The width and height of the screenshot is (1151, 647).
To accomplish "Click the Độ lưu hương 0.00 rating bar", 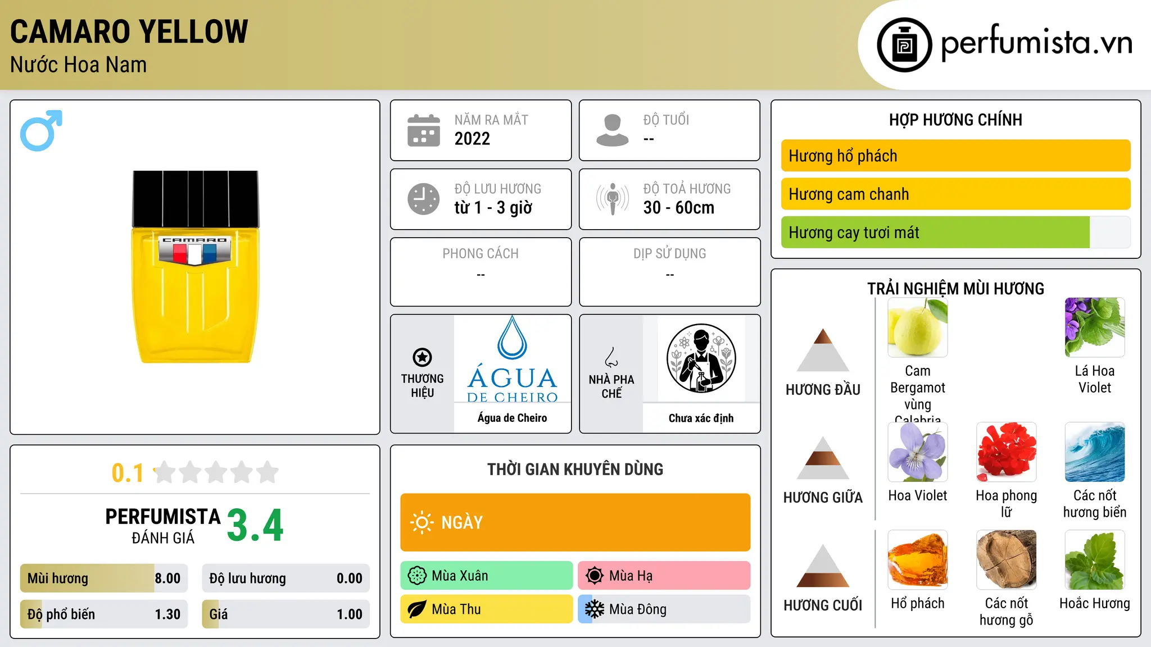I will (x=286, y=578).
